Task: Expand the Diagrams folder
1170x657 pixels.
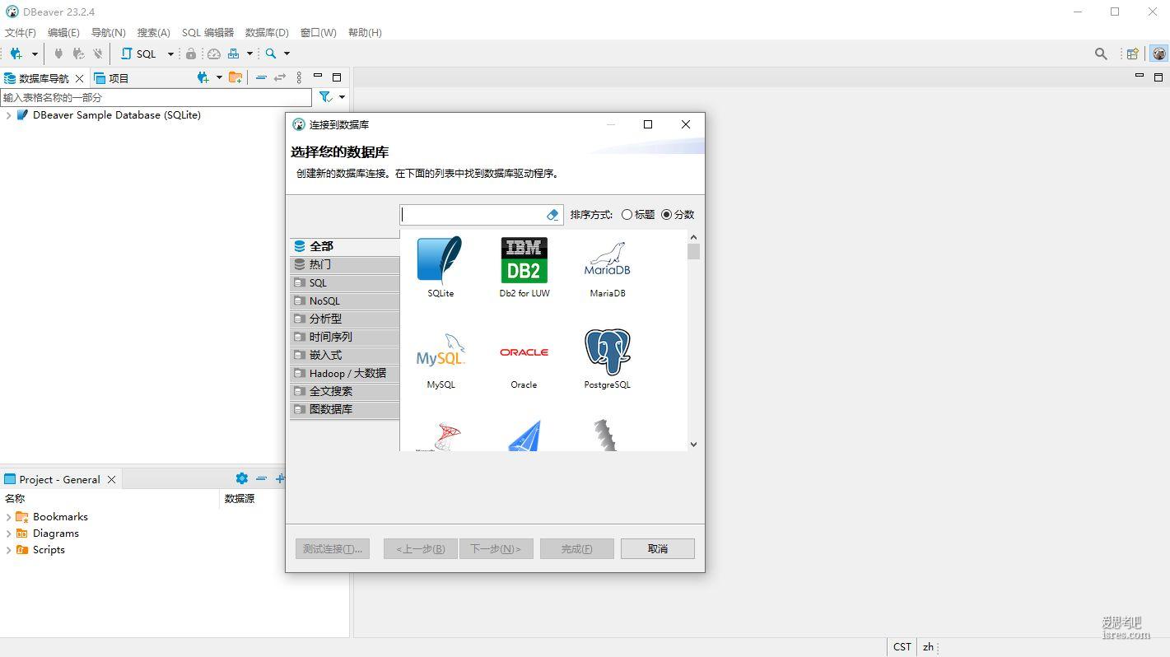Action: click(x=8, y=534)
